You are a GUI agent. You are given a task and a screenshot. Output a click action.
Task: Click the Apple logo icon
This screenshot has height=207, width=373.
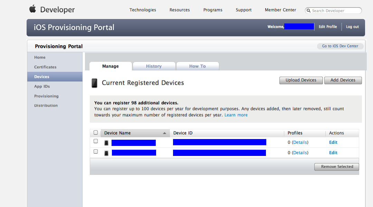point(32,9)
